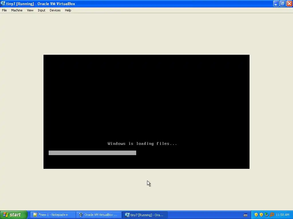The image size is (293, 219).
Task: Switch to the Notepad++ taskbar window
Action: click(x=53, y=215)
